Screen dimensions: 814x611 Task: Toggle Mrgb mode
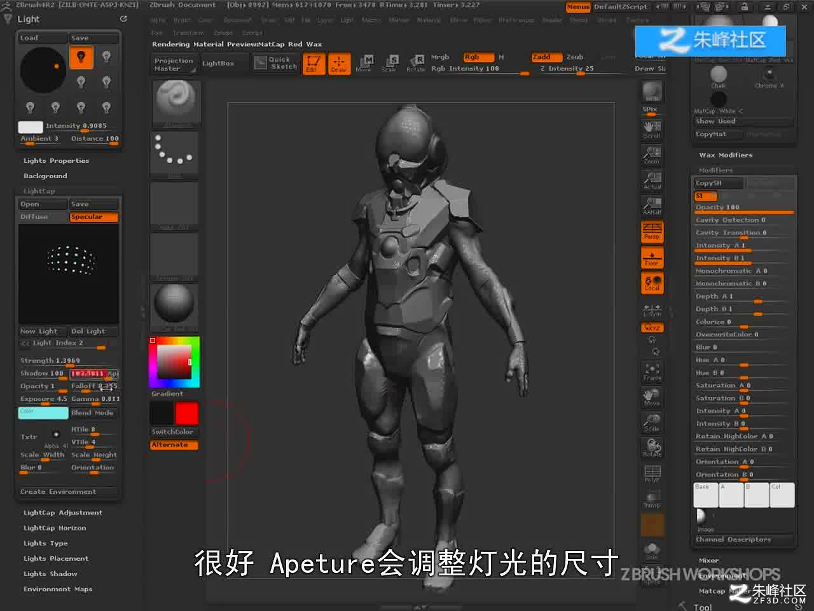point(441,57)
